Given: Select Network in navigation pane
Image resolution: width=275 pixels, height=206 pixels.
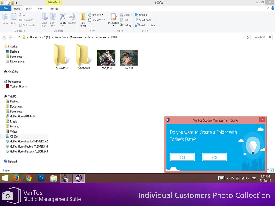Looking at the screenshot, I should (x=11, y=161).
